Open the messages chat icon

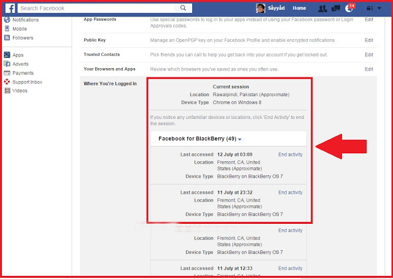click(x=336, y=9)
